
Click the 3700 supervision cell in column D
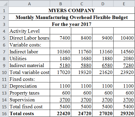coord(103,100)
